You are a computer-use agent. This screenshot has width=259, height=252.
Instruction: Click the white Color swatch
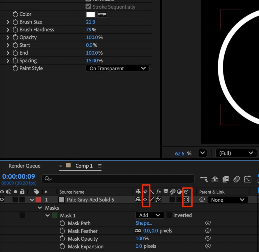pos(91,14)
